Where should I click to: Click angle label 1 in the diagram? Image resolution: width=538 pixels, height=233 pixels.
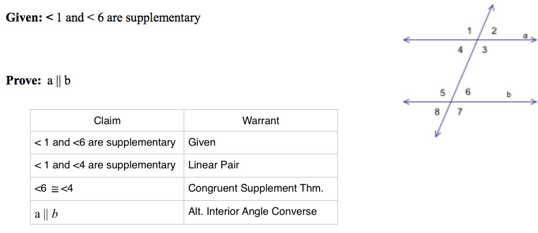pyautogui.click(x=469, y=31)
